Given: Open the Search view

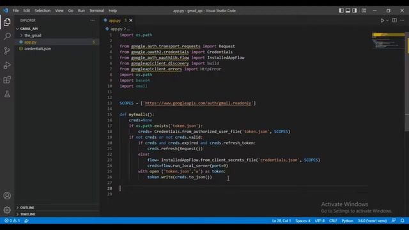Looking at the screenshot, I should (7, 36).
